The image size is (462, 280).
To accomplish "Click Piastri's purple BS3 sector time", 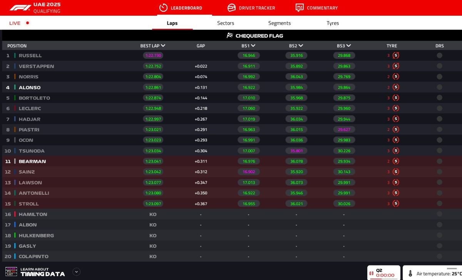I will [x=344, y=130].
